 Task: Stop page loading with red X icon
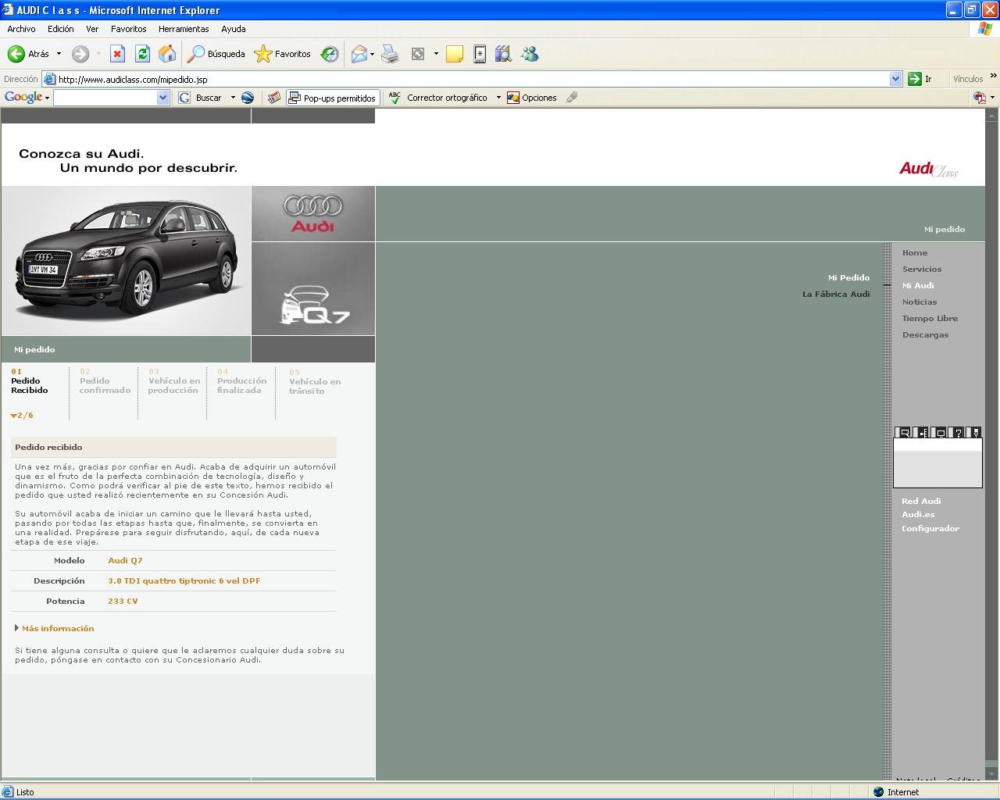click(x=117, y=54)
